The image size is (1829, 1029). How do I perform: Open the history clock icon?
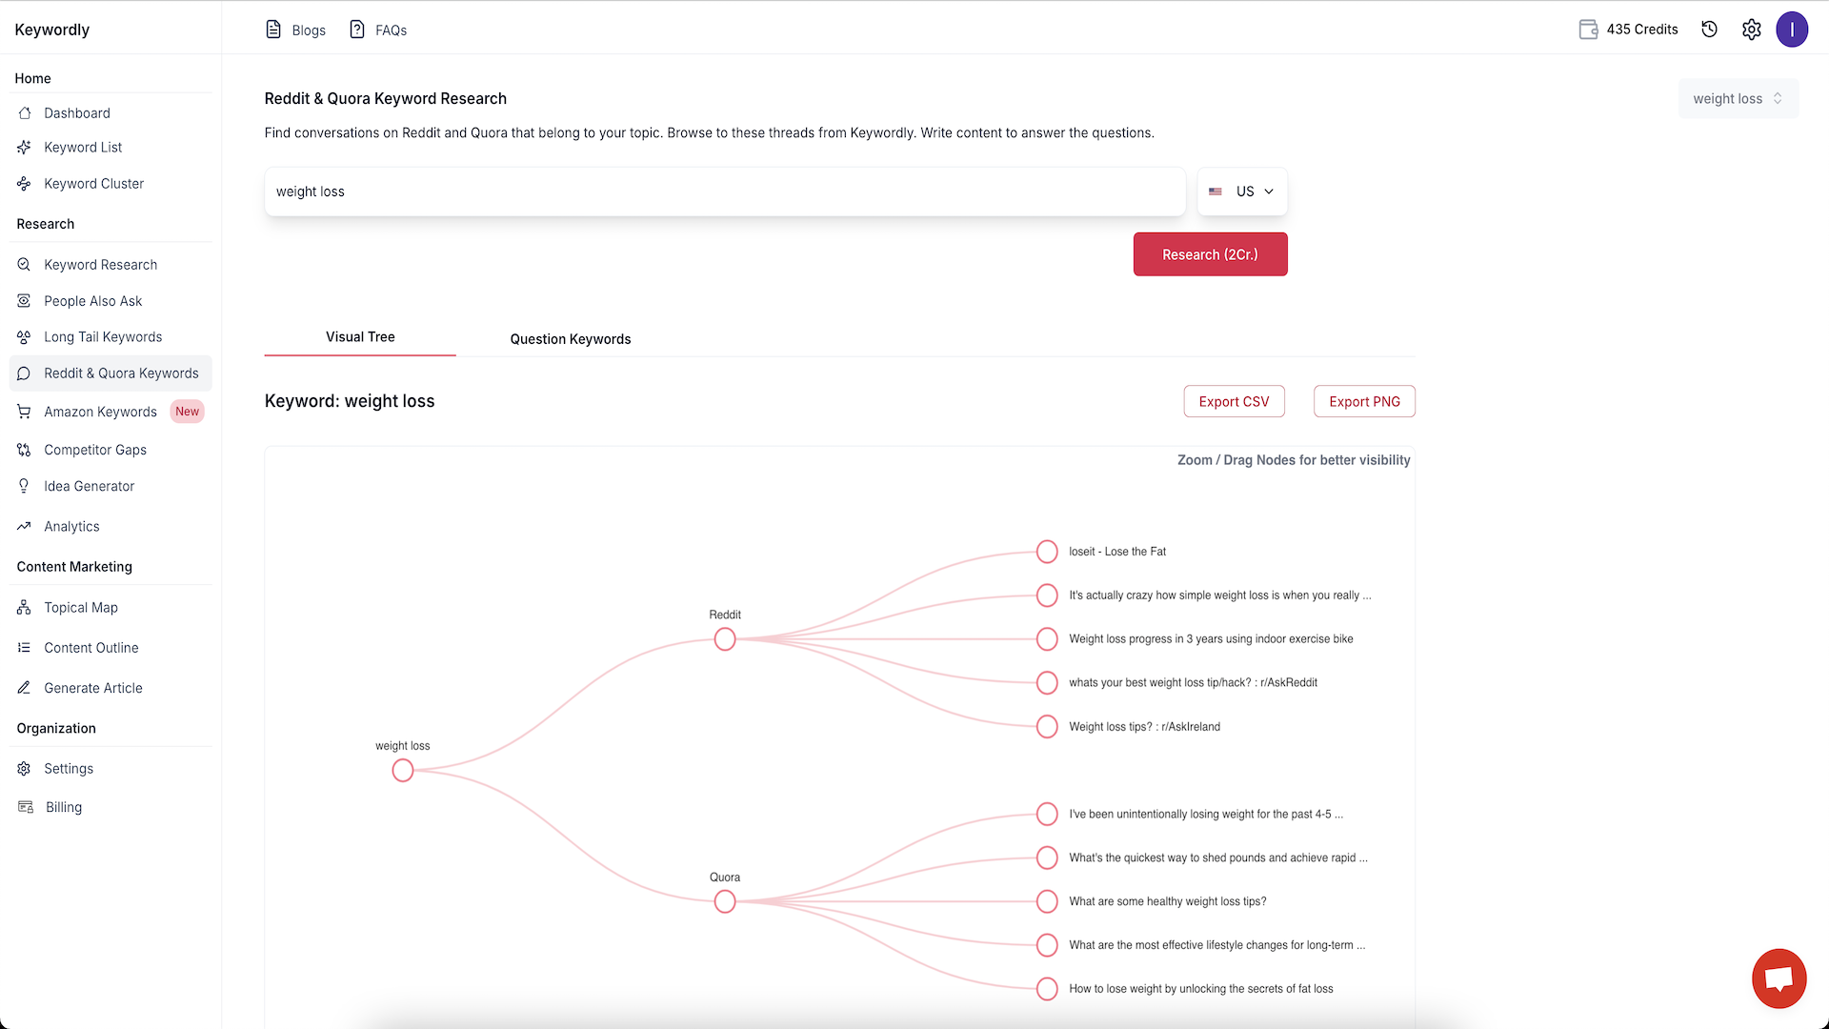pyautogui.click(x=1710, y=30)
